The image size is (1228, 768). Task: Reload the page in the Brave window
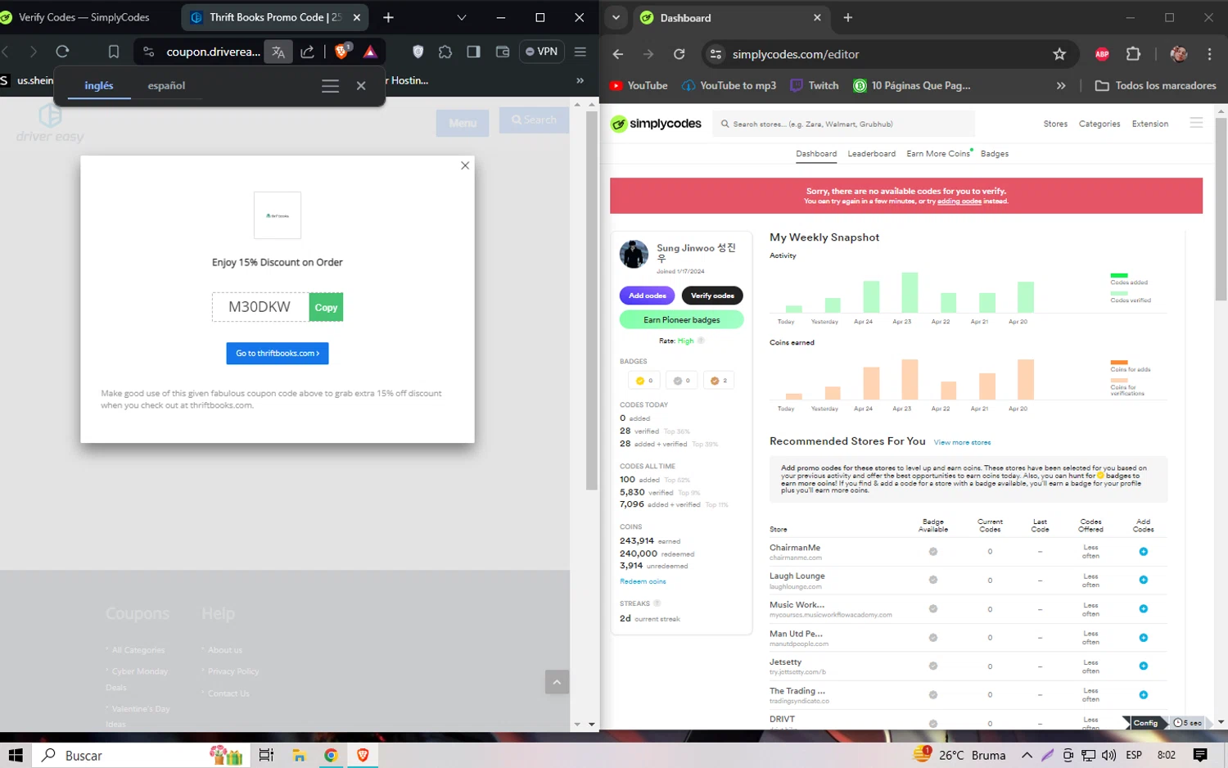click(x=62, y=52)
